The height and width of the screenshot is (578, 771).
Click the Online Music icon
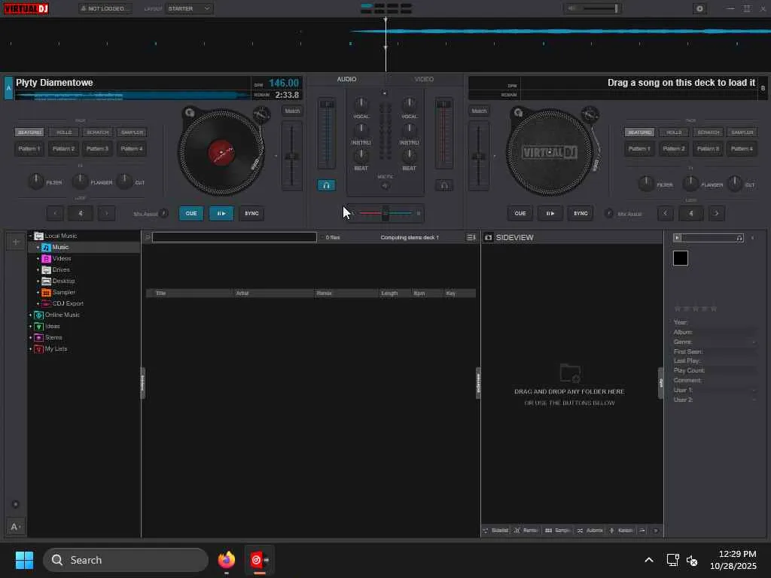click(39, 315)
